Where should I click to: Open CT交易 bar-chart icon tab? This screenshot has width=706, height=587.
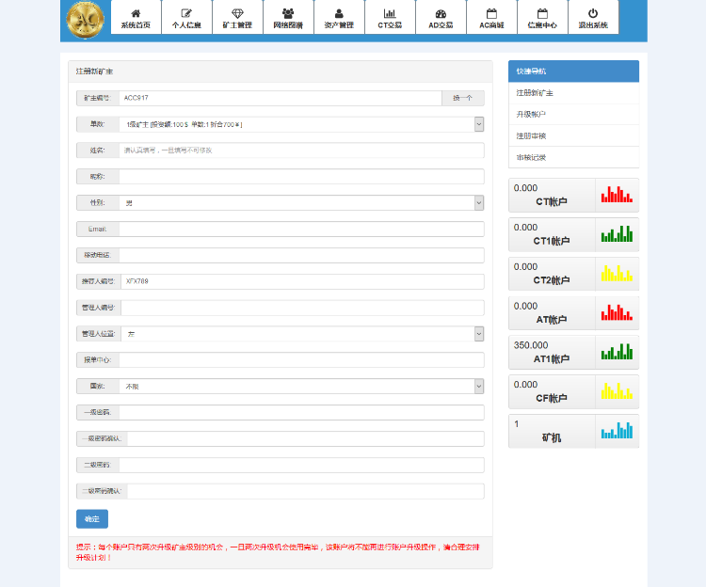[390, 18]
